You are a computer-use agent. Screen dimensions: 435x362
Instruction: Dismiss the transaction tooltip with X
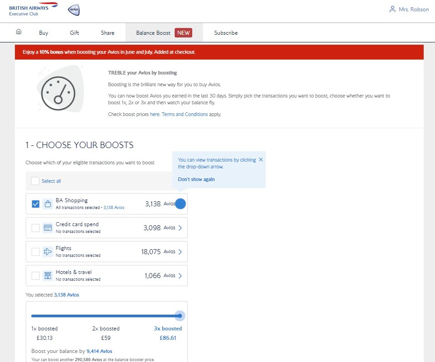261,159
